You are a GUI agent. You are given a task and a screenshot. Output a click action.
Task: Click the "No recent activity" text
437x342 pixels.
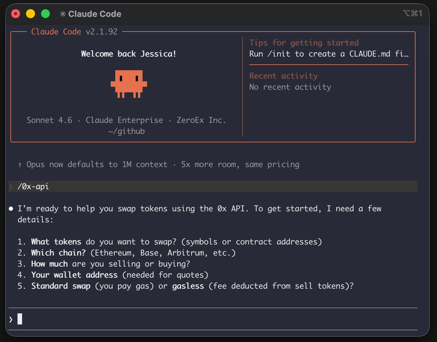pos(290,87)
